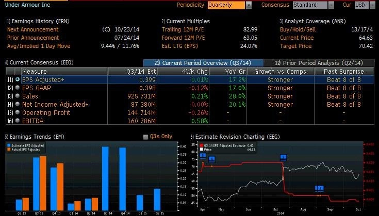This screenshot has width=379, height=216.
Task: Click the Current Price value 64.63
Action: tap(366, 38)
